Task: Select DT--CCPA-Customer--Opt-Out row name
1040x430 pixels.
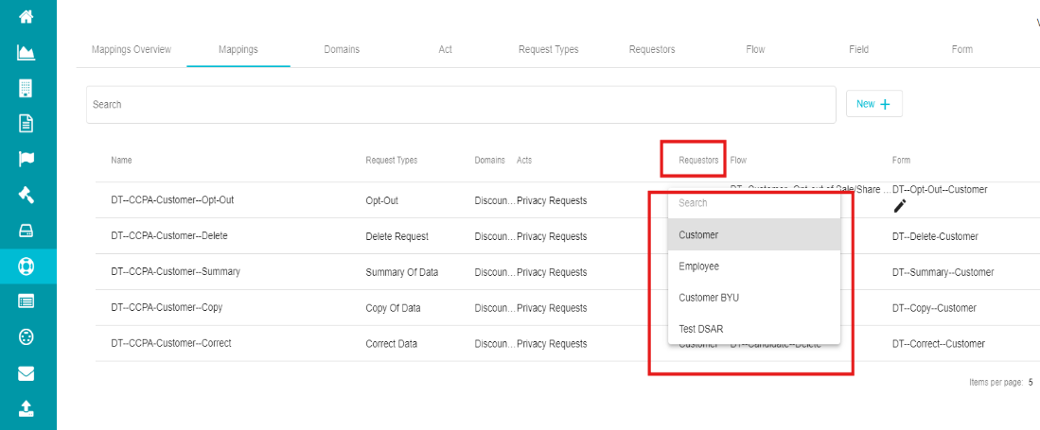Action: [x=172, y=200]
